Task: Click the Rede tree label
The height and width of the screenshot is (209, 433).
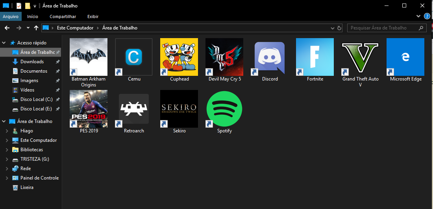Action: pos(26,169)
